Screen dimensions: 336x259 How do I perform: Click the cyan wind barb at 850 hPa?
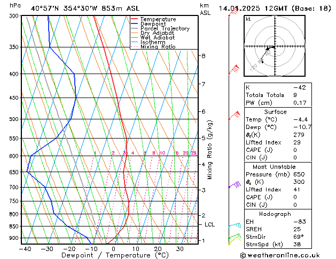235,225
